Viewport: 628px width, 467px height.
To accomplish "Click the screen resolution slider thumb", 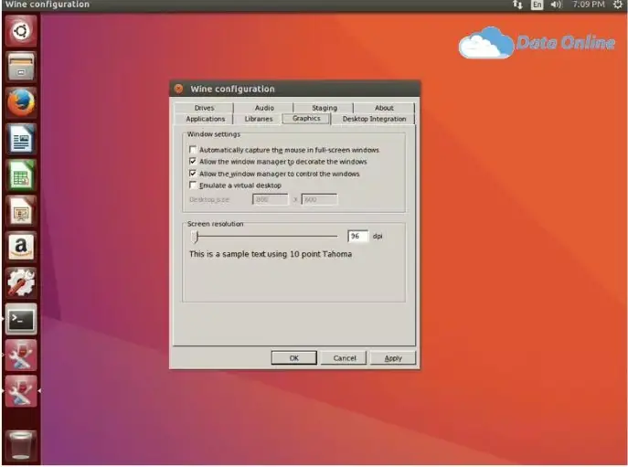I will (195, 237).
